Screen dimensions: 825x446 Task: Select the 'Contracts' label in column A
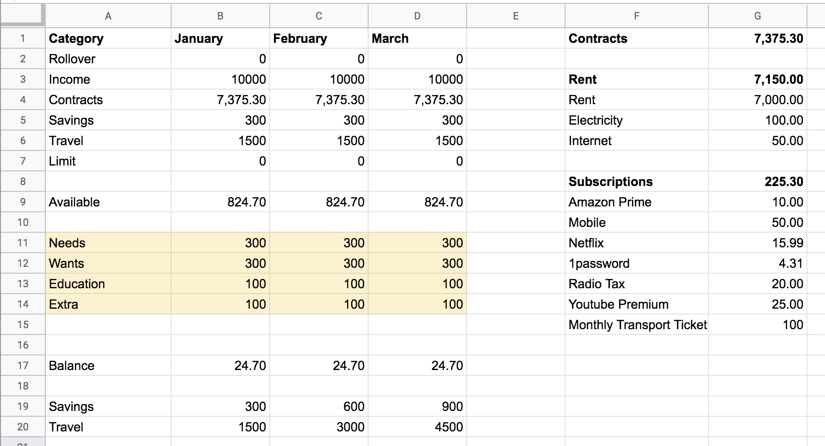tap(108, 100)
